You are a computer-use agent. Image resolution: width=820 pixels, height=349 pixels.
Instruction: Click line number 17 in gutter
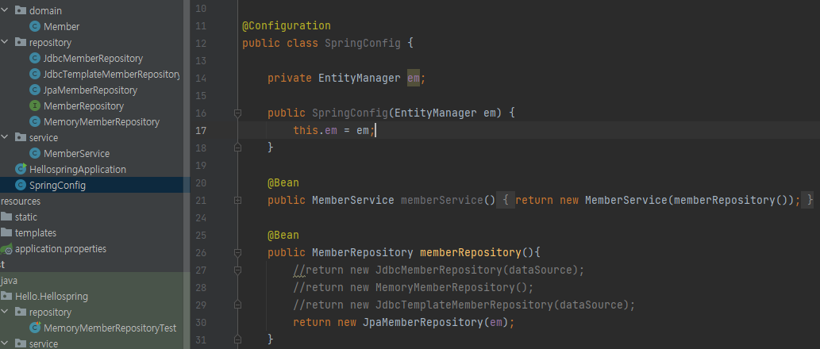click(x=201, y=131)
